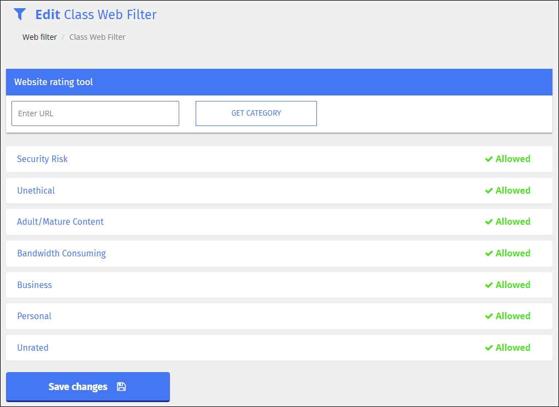
Task: Toggle Allowed status for Unrated
Action: point(508,348)
